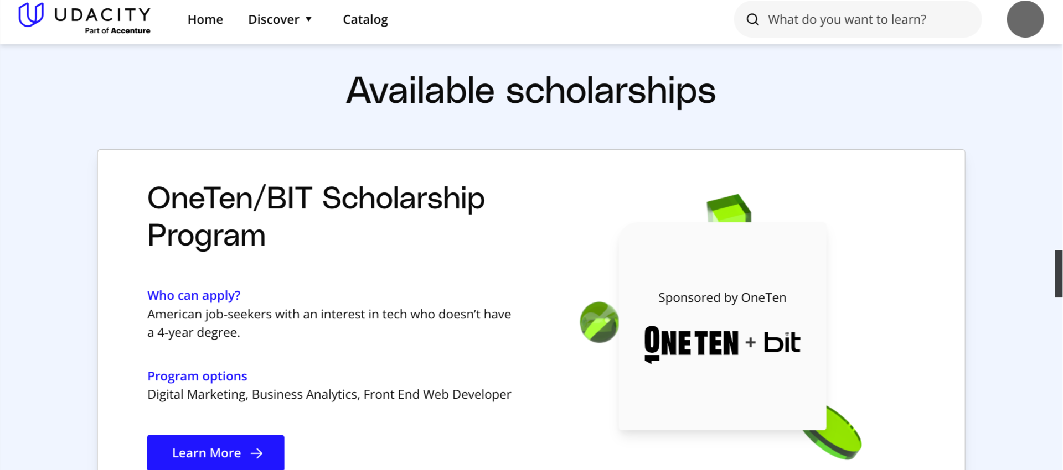This screenshot has width=1063, height=470.
Task: Click the green cube graphic
Action: tap(729, 208)
